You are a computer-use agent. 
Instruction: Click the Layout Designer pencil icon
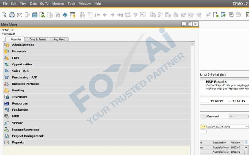pos(208,15)
